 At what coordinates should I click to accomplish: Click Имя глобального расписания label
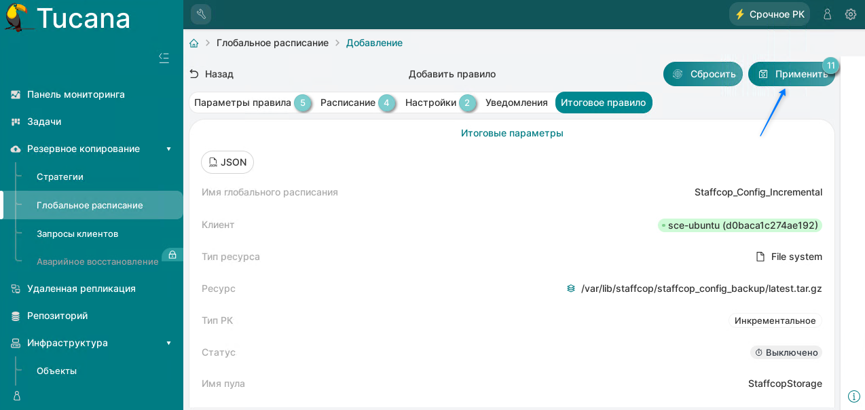pyautogui.click(x=270, y=192)
